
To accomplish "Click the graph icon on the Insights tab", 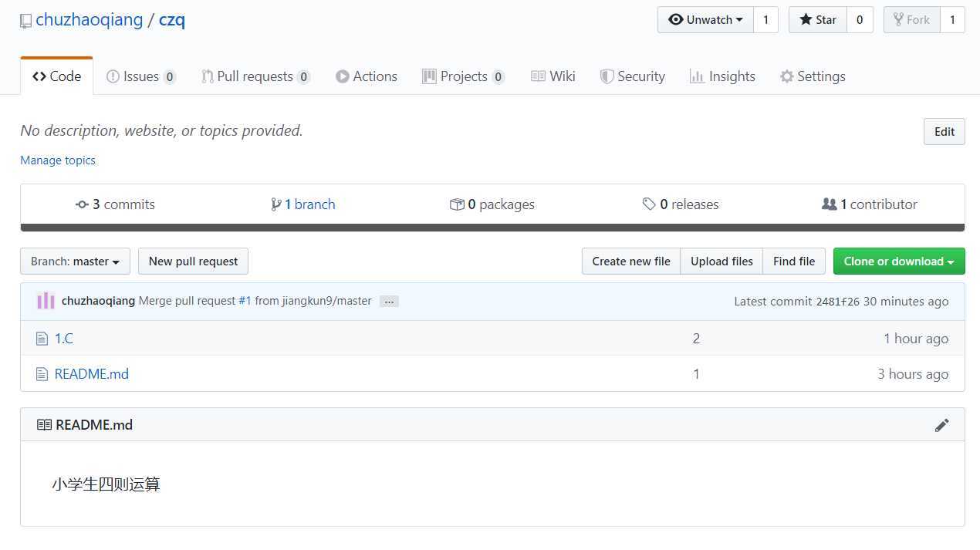I will tap(697, 76).
